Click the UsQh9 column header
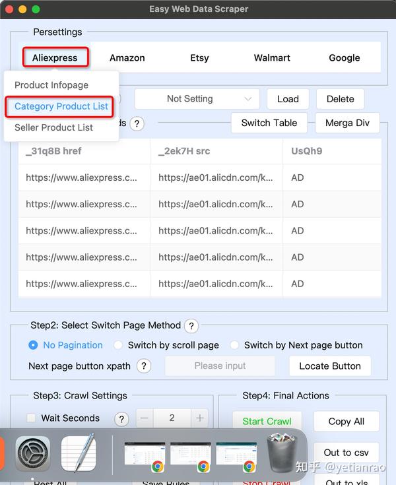 coord(332,151)
